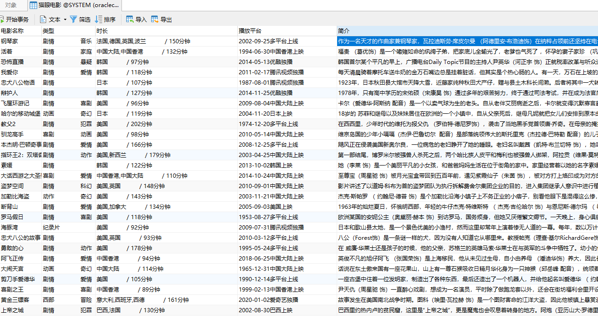Image resolution: width=598 pixels, height=316 pixels.
Task: Click the 开始事务 (Begin Transaction) icon
Action: (2, 19)
